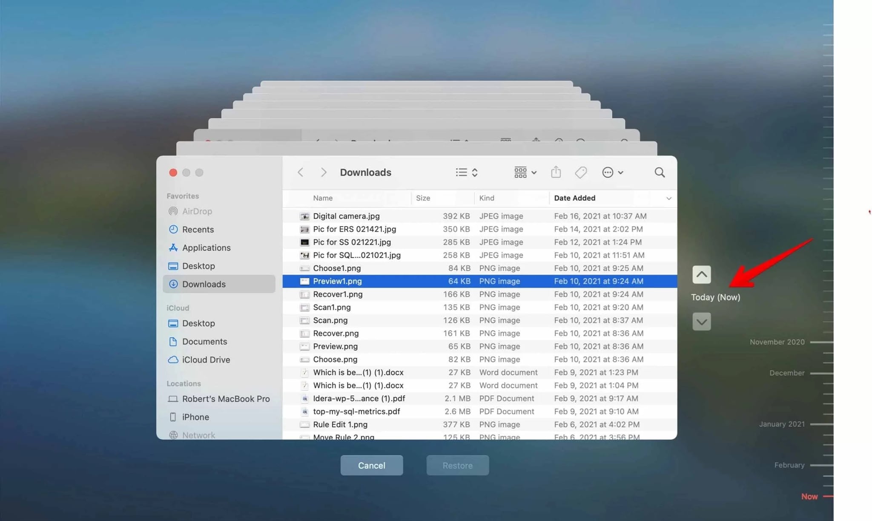Click the Time Machine down arrow
This screenshot has height=521, width=872.
(x=701, y=321)
